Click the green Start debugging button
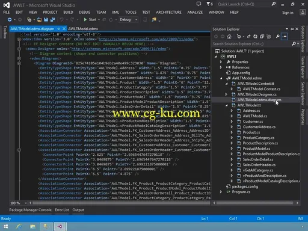The height and width of the screenshot is (231, 308). click(90, 20)
